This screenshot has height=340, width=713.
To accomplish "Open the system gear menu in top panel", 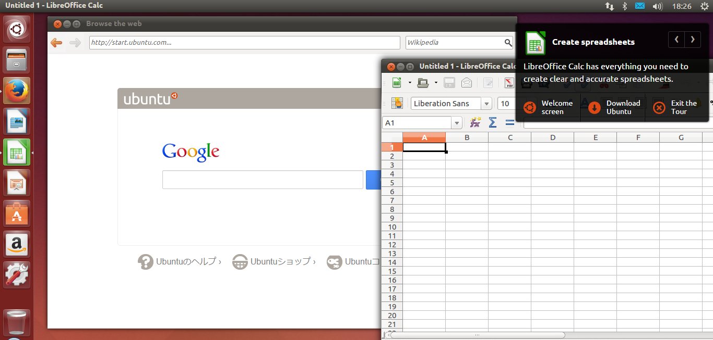I will point(704,6).
